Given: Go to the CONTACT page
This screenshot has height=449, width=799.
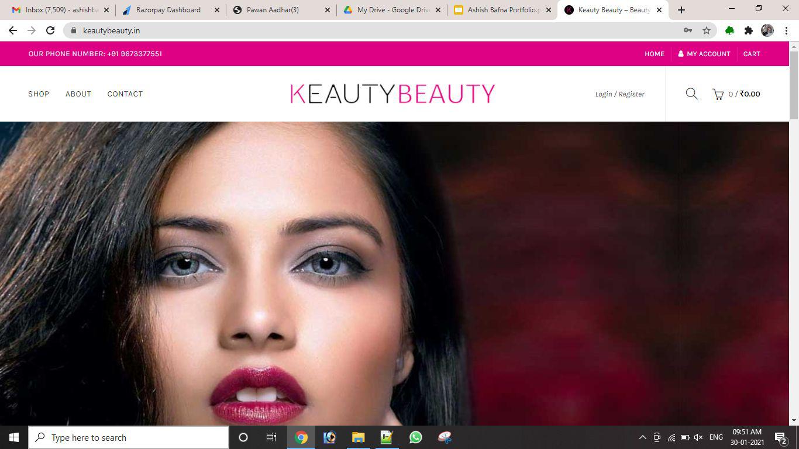Looking at the screenshot, I should [125, 94].
